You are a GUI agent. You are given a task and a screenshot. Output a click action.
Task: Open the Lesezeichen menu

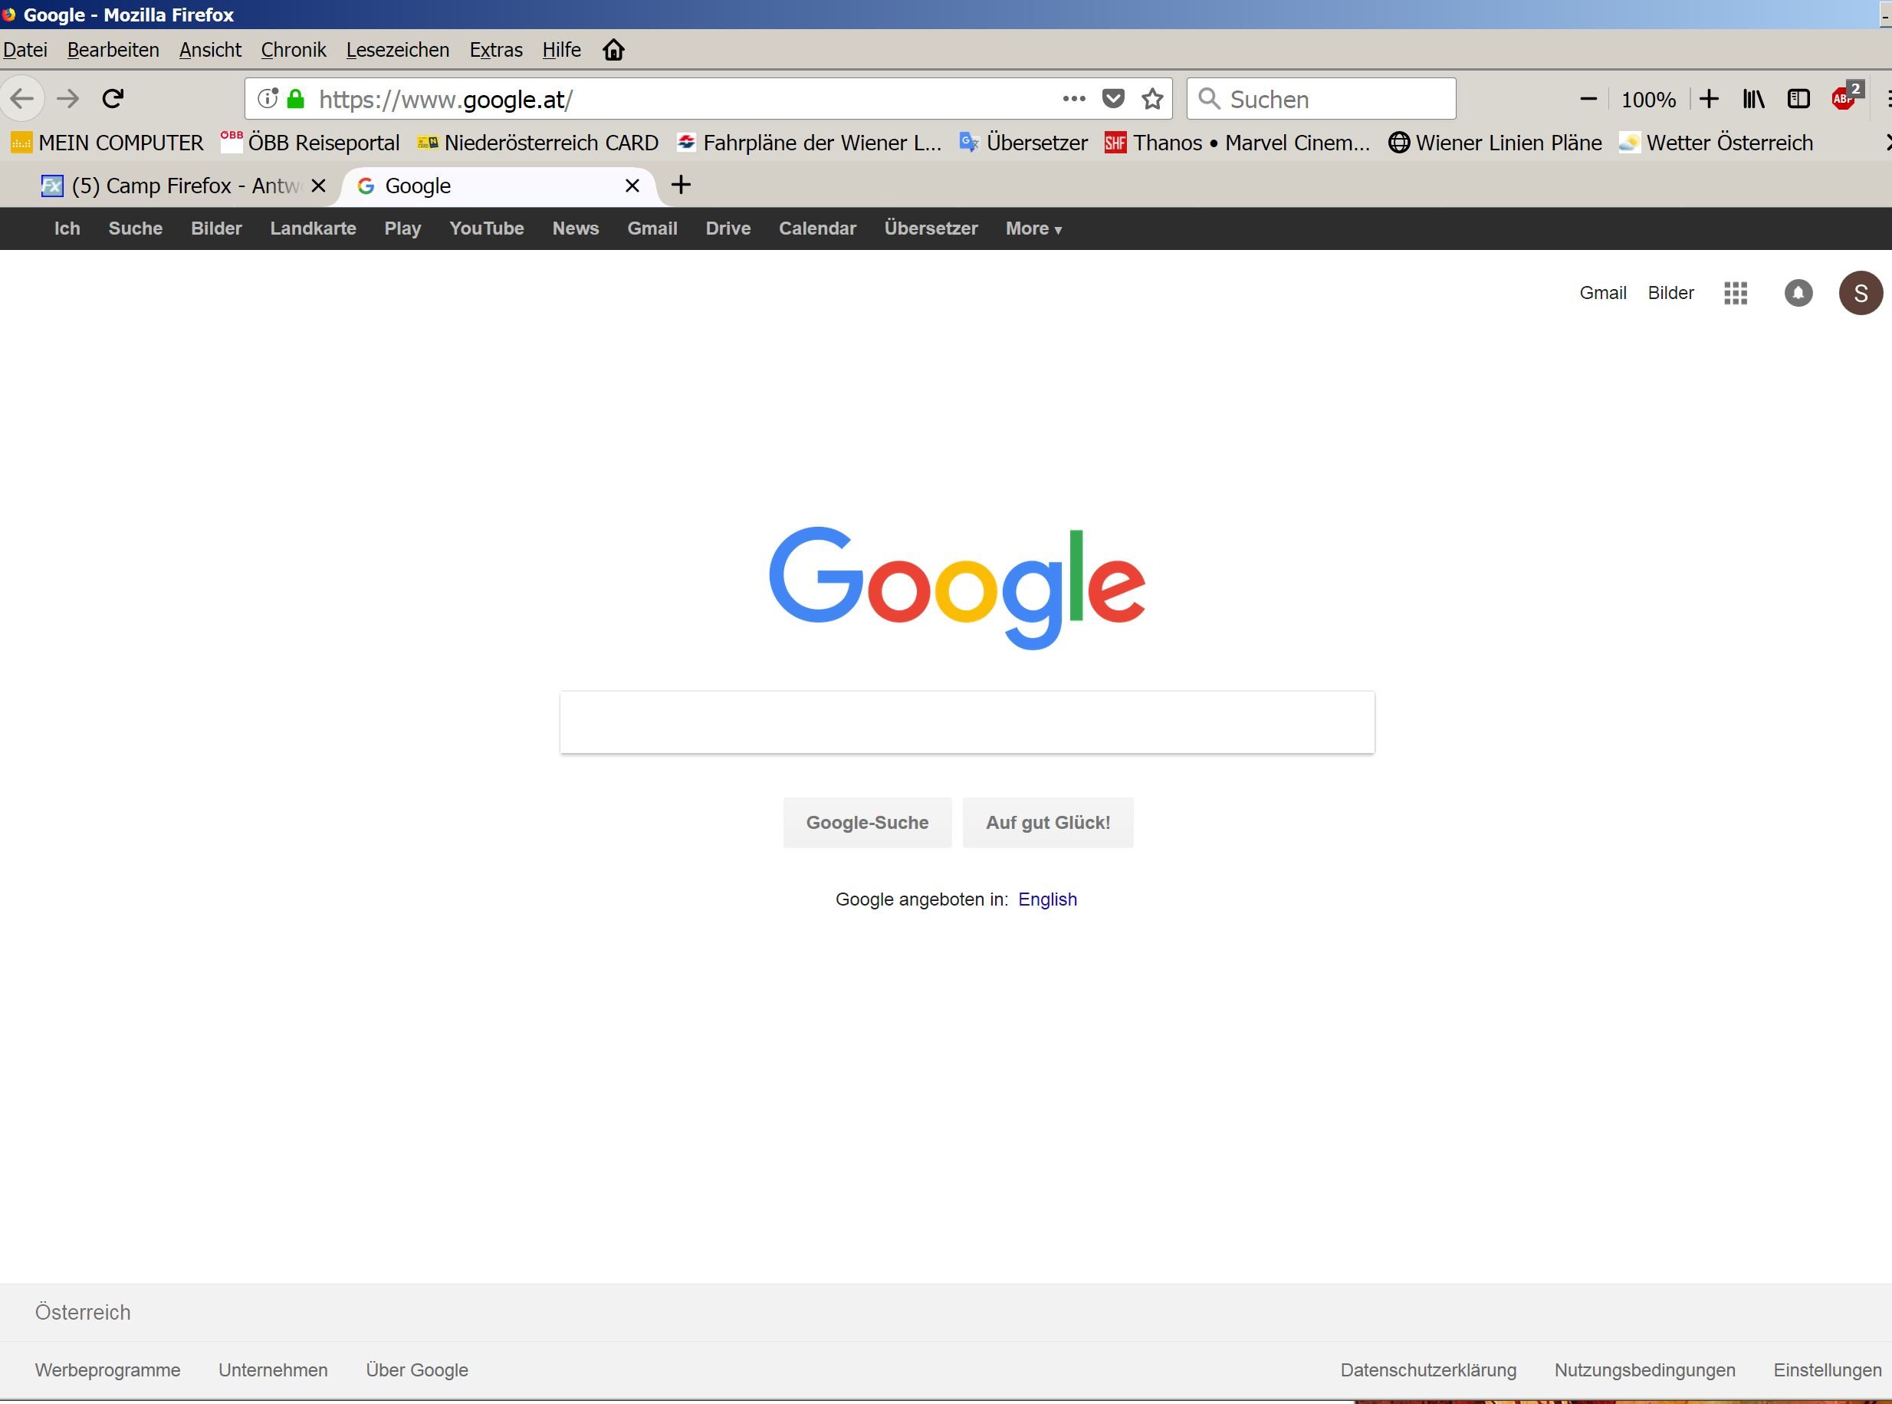pyautogui.click(x=398, y=50)
